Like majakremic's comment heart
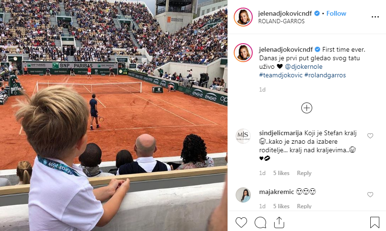This screenshot has height=231, width=386. pyautogui.click(x=370, y=194)
